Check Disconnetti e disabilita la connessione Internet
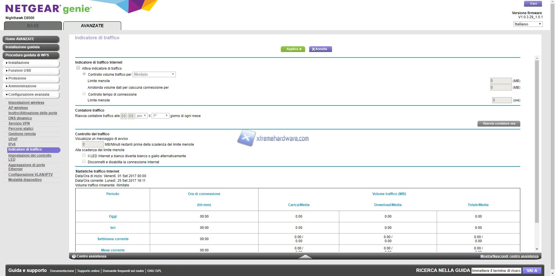The height and width of the screenshot is (276, 555). [84, 162]
